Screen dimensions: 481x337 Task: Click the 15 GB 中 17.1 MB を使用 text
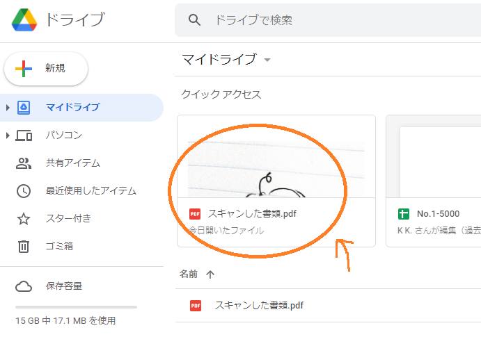coord(65,321)
